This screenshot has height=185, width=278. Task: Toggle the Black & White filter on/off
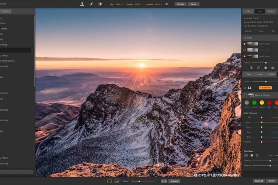point(246,95)
